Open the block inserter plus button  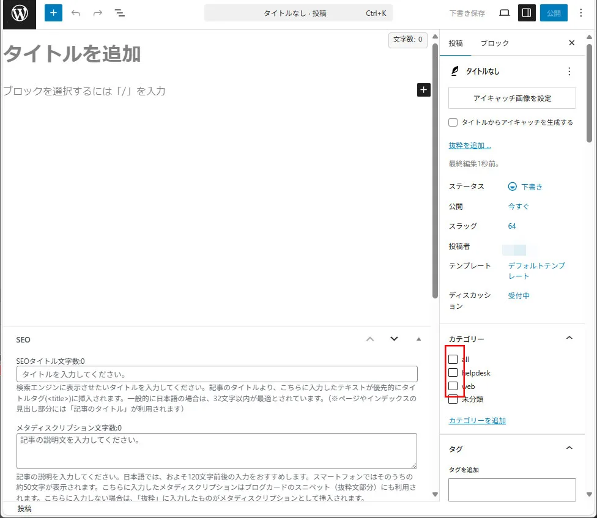pyautogui.click(x=53, y=13)
